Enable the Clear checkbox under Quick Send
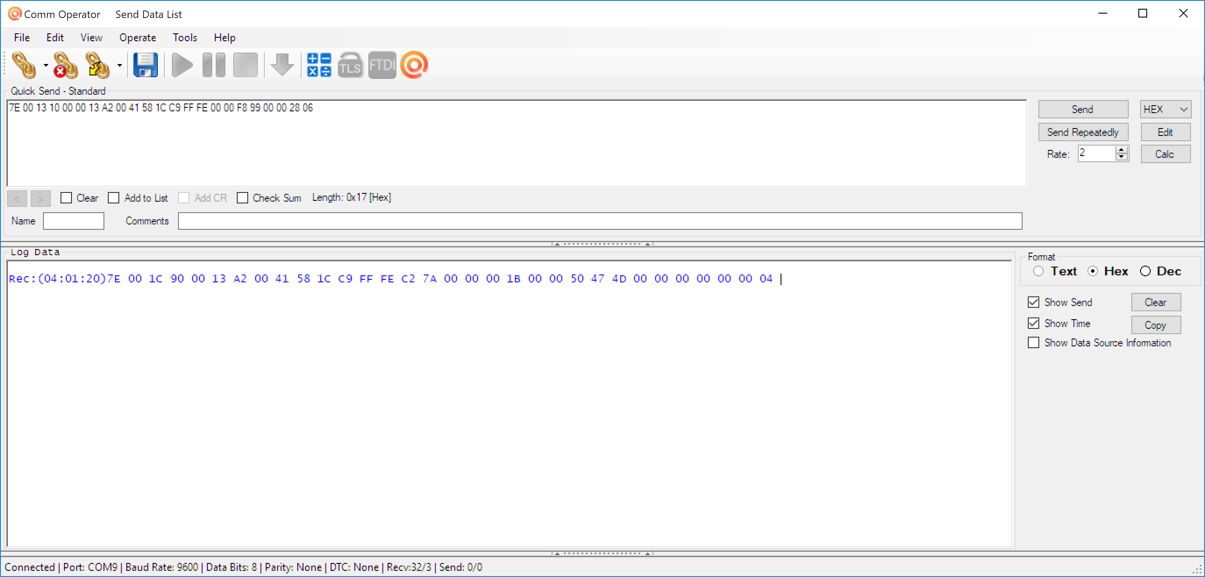The height and width of the screenshot is (577, 1205). [x=66, y=198]
